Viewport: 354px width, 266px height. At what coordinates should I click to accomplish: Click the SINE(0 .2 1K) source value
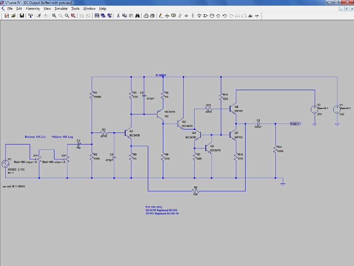tap(16, 170)
